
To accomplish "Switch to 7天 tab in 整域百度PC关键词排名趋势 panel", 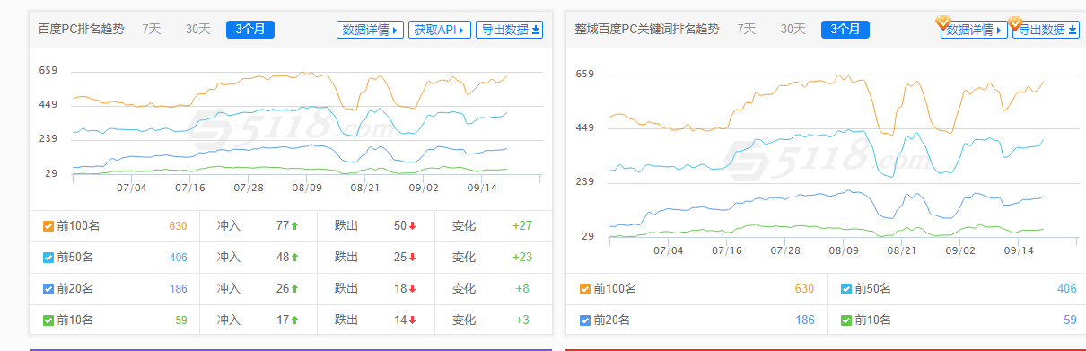I will [x=747, y=29].
